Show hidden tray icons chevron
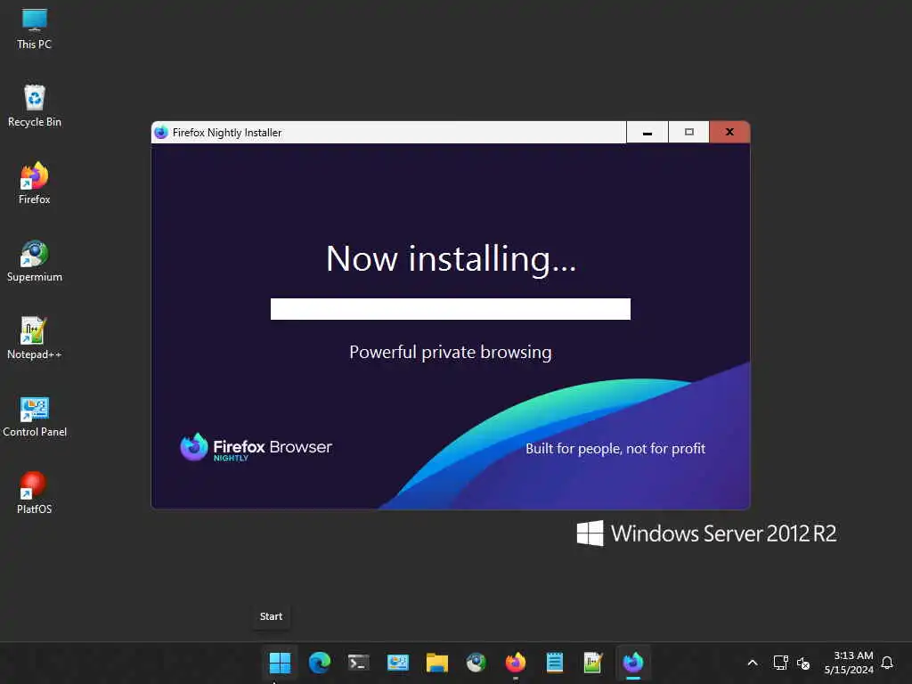The height and width of the screenshot is (684, 912). point(752,663)
